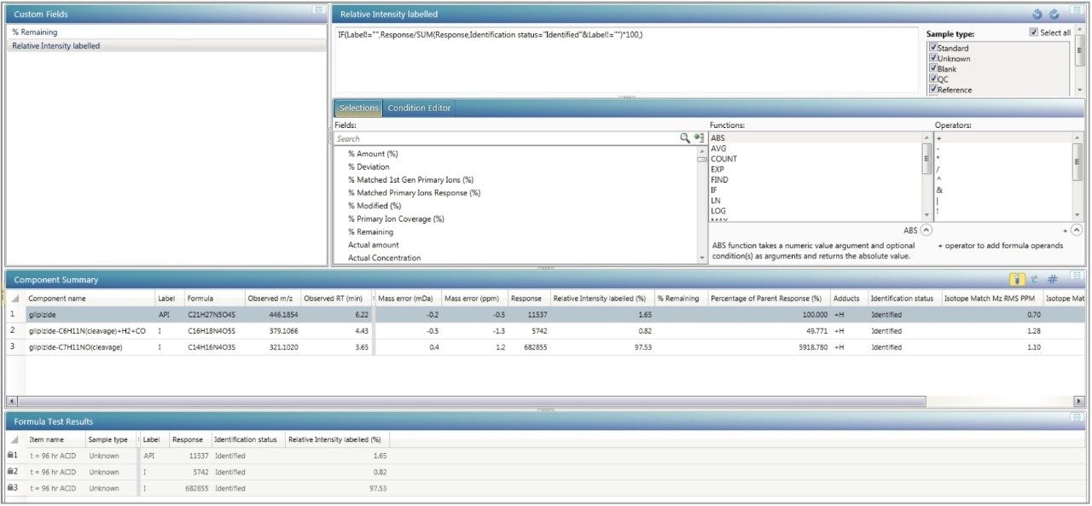This screenshot has height=506, width=1092.
Task: Click lock icon on Formula Test row 1
Action: click(x=12, y=455)
